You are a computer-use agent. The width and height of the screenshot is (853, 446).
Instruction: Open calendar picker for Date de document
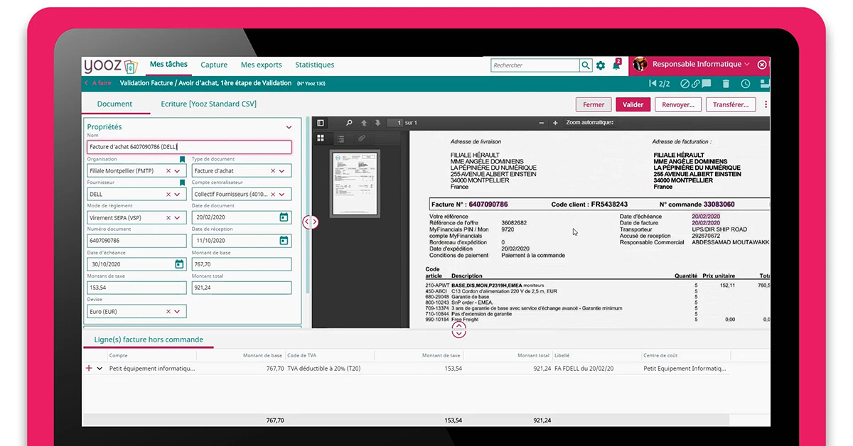pos(284,217)
